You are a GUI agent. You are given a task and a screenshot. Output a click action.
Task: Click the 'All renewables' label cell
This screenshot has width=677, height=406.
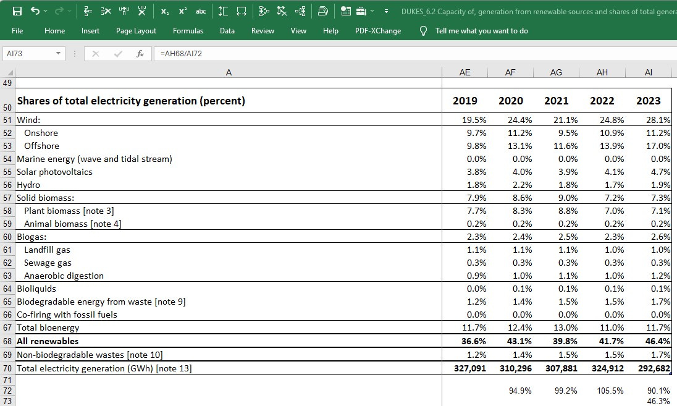[229, 341]
